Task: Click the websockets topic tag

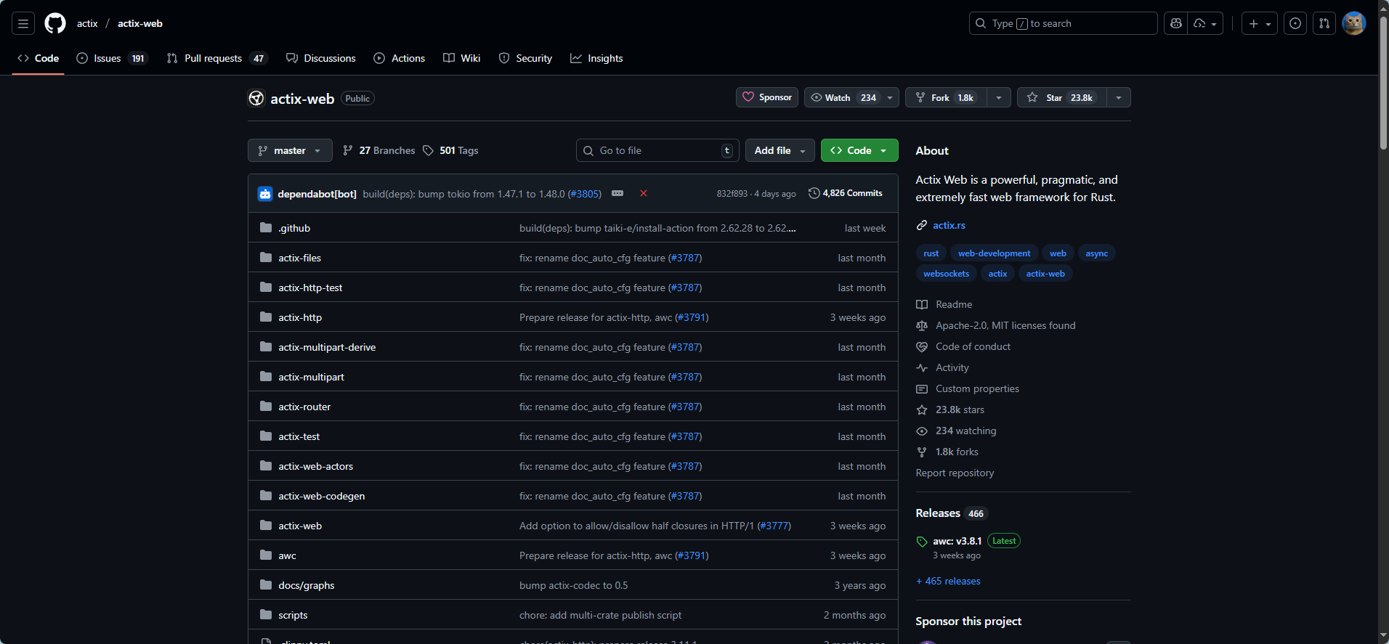Action: click(x=946, y=274)
